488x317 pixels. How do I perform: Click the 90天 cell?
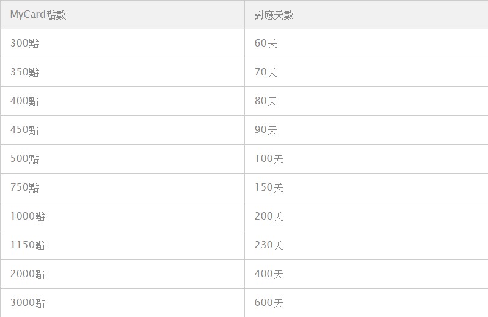(366, 130)
